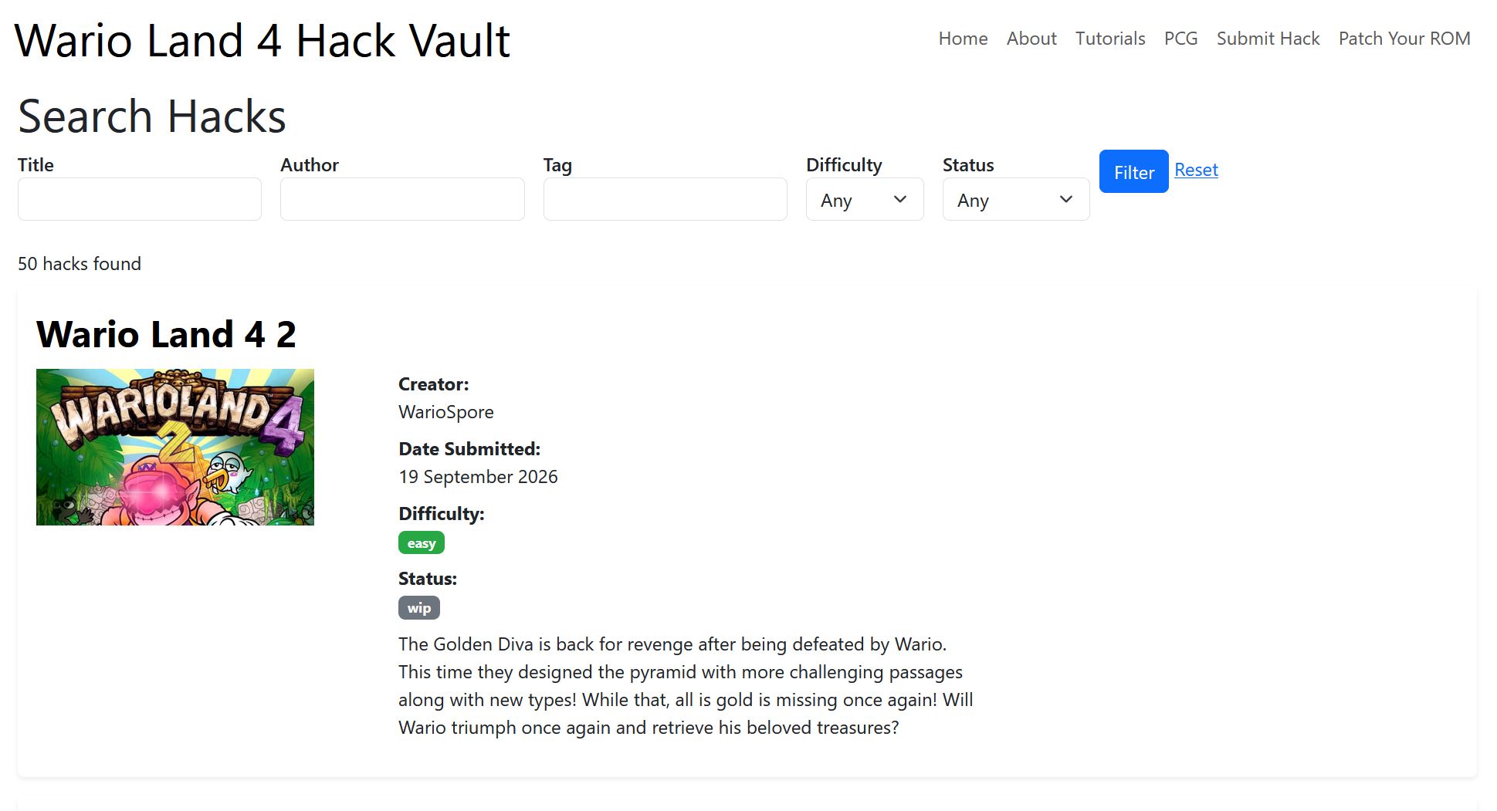1497x811 pixels.
Task: Click the 'Date Submitted:' label
Action: coord(469,449)
